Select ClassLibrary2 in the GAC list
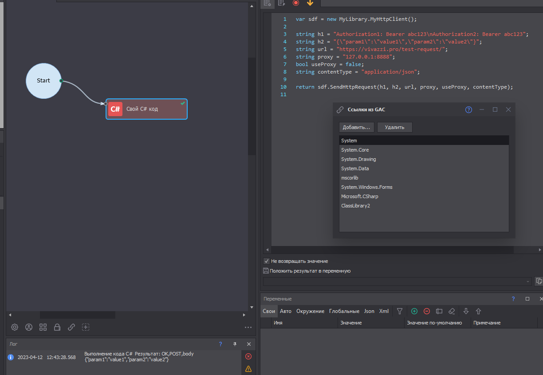Viewport: 543px width, 375px height. coord(355,206)
